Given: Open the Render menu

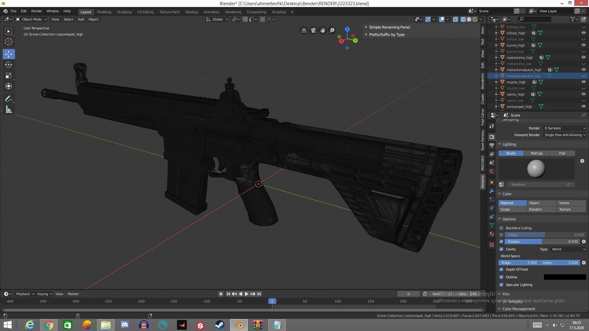Looking at the screenshot, I should tap(37, 11).
